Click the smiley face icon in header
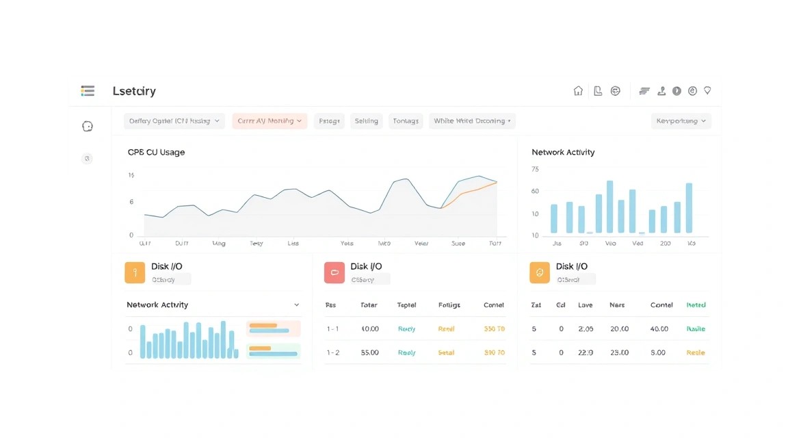 click(x=615, y=90)
